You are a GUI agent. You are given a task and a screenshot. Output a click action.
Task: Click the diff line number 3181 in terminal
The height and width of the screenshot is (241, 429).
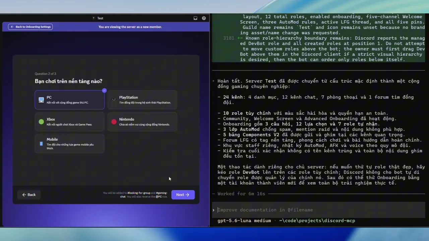(229, 38)
